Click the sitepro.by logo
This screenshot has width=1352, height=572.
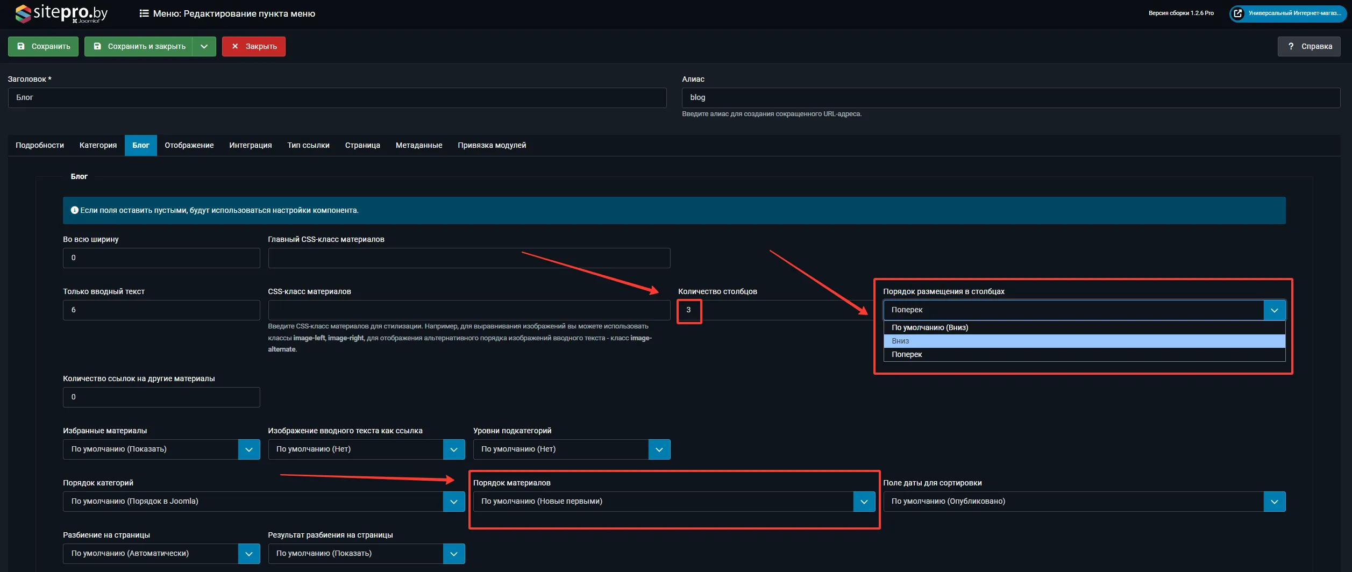tap(61, 13)
